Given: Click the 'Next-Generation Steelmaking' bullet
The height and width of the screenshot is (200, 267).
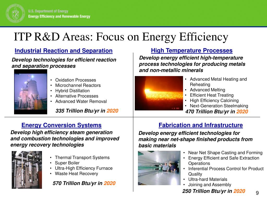Looking at the screenshot, I should 219,106.
